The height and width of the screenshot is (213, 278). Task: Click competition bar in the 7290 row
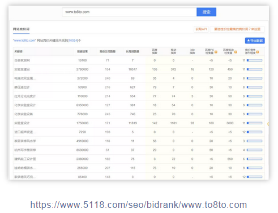tap(254, 132)
